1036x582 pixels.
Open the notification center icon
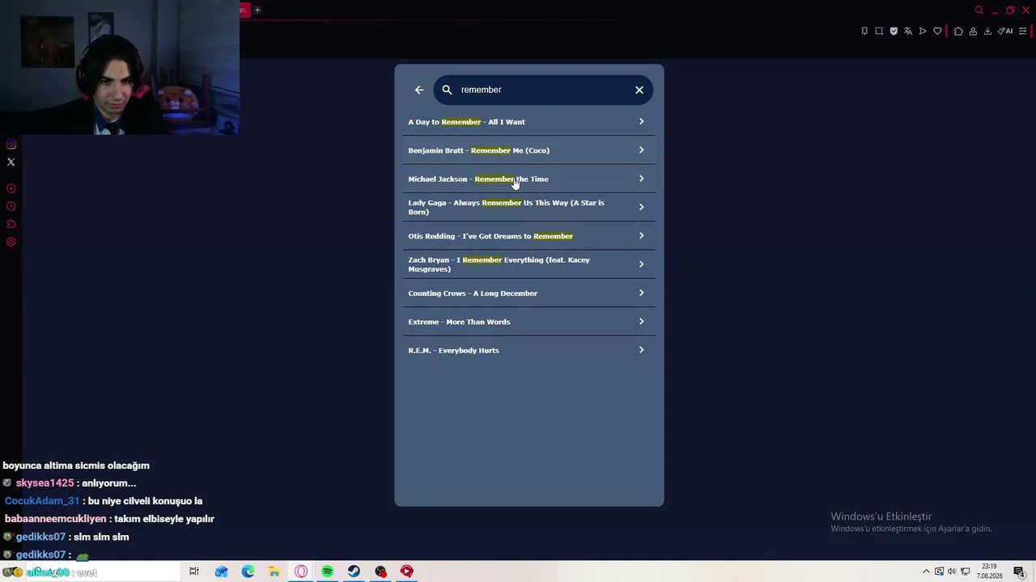click(x=1019, y=571)
